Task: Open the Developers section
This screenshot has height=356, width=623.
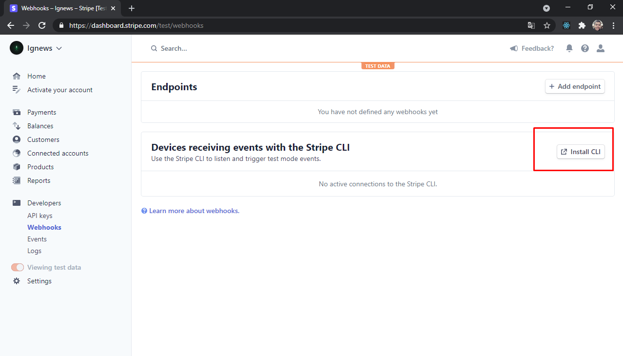Action: (44, 203)
